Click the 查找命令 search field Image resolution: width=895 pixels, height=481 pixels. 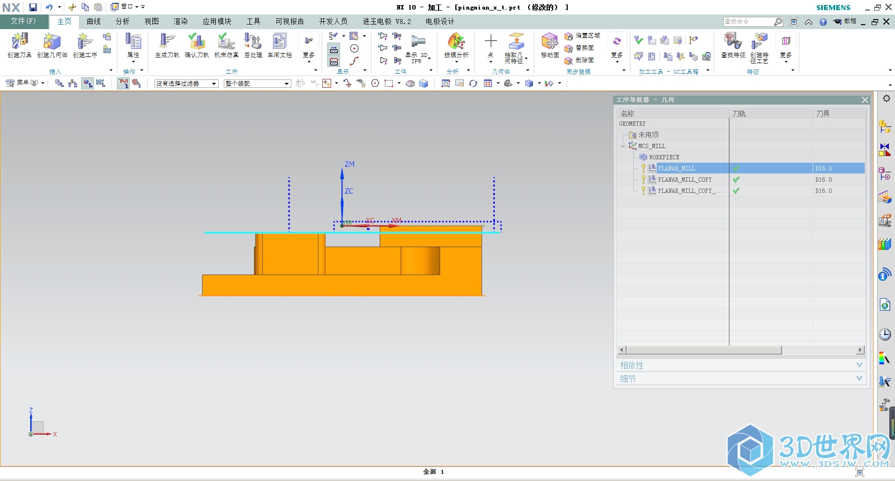click(748, 22)
